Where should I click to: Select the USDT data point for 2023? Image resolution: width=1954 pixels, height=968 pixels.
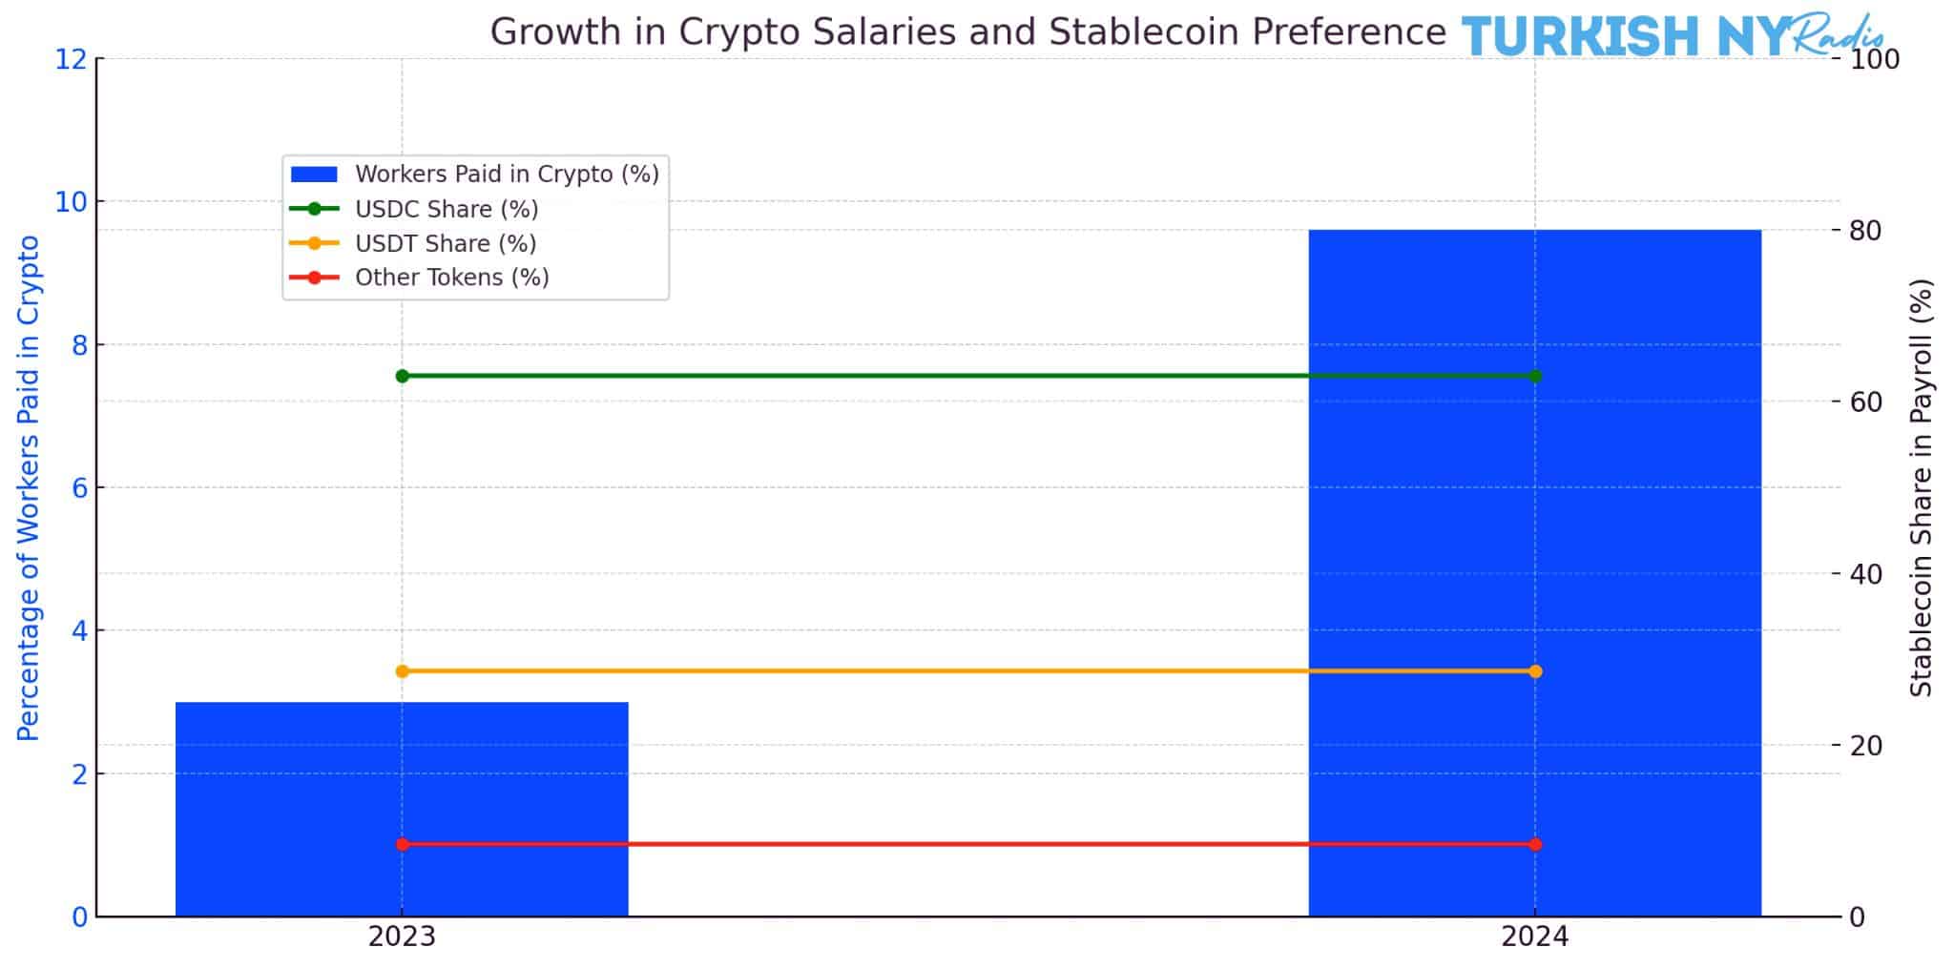(402, 671)
